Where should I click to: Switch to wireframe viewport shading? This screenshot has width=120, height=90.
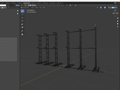point(111,7)
